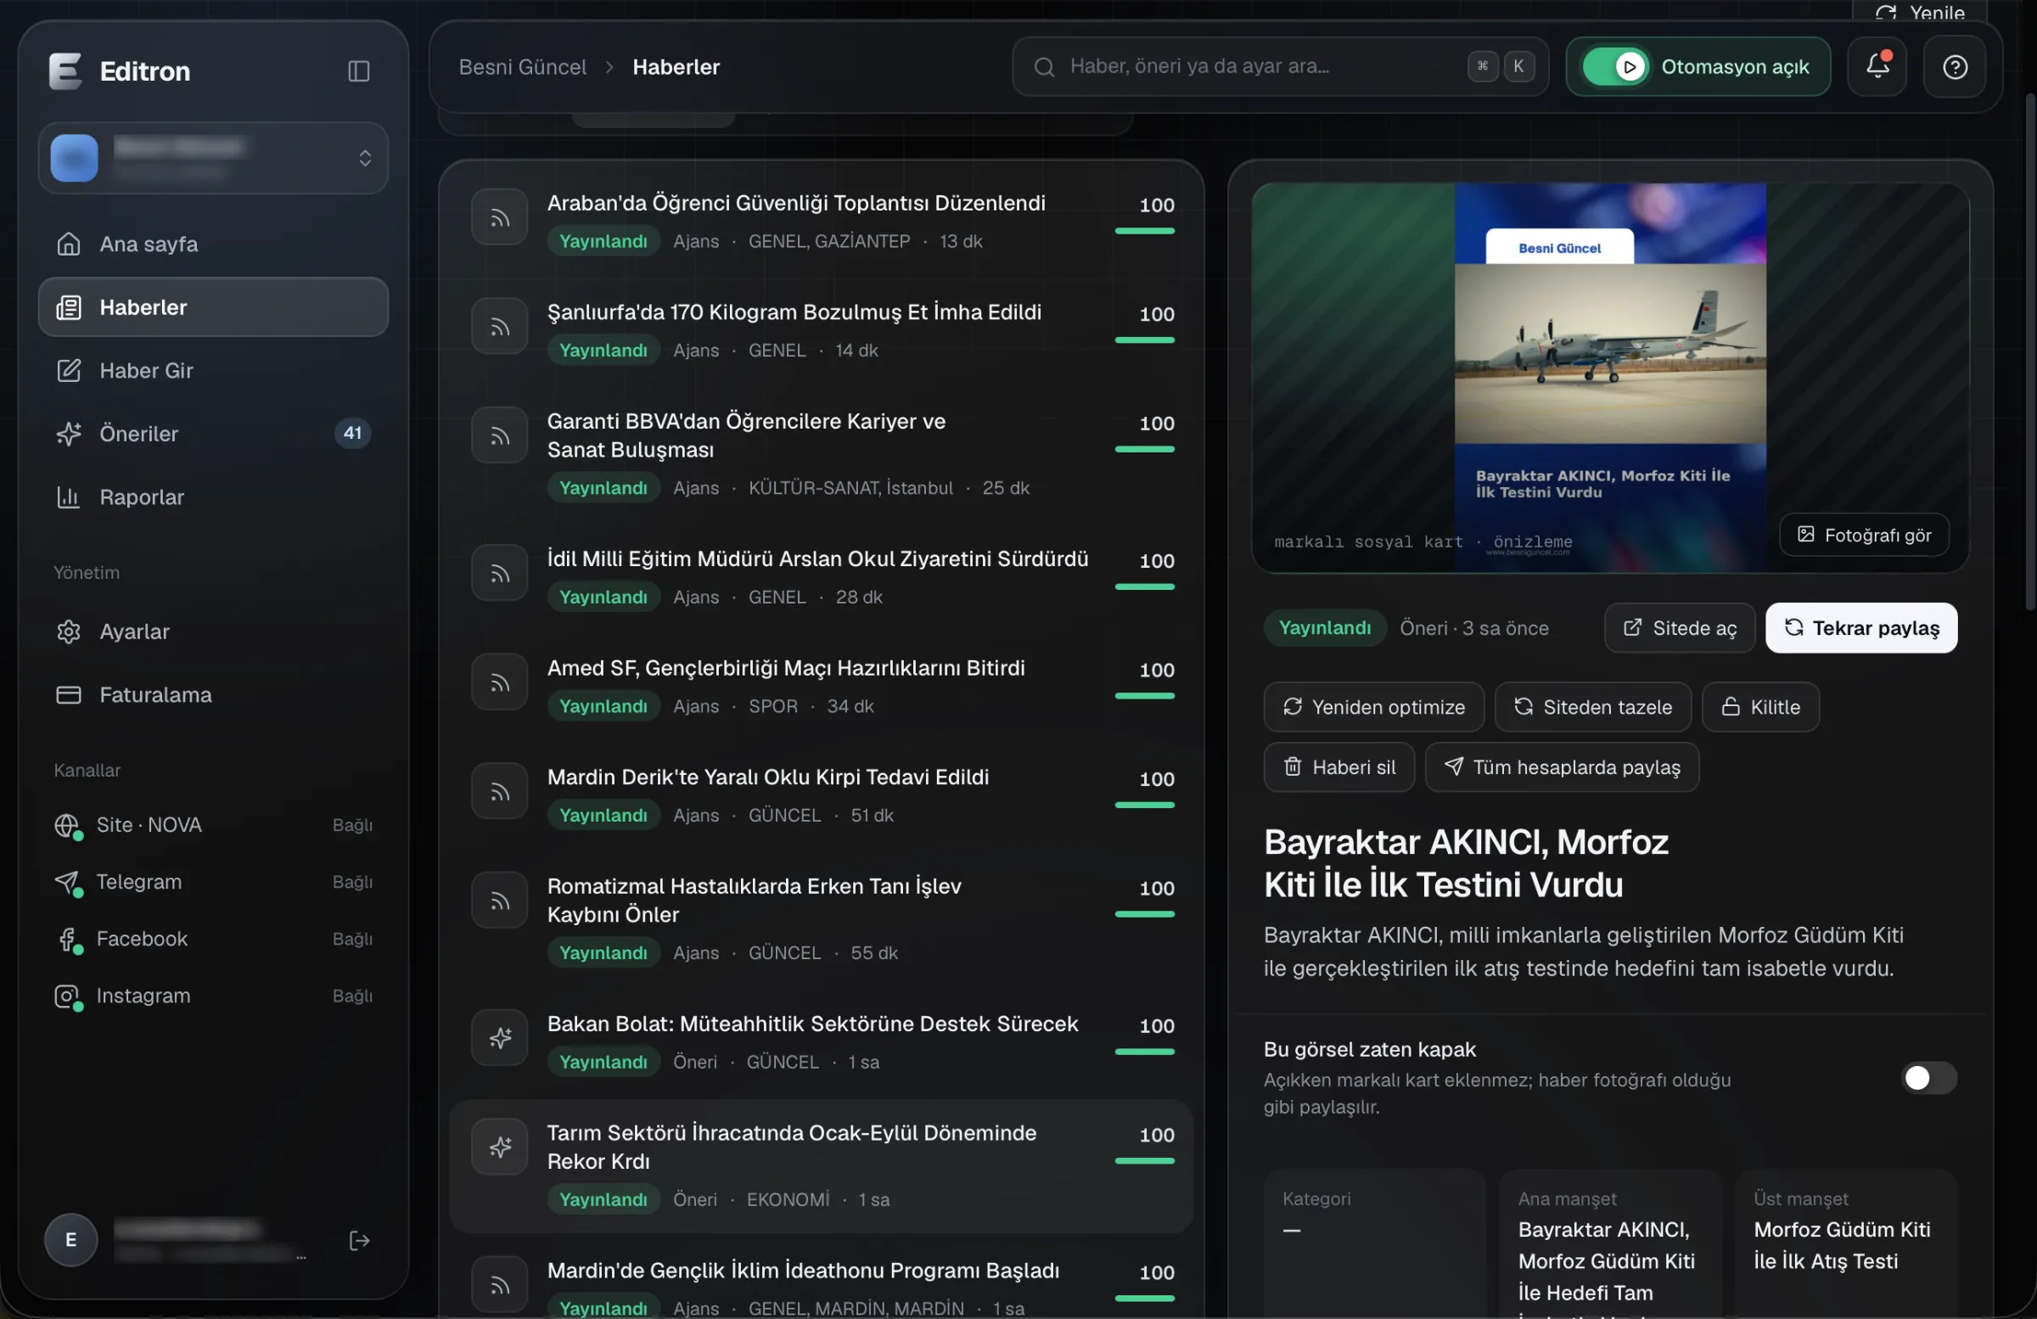This screenshot has width=2037, height=1319.
Task: Click the search magnifier icon
Action: click(x=1043, y=67)
